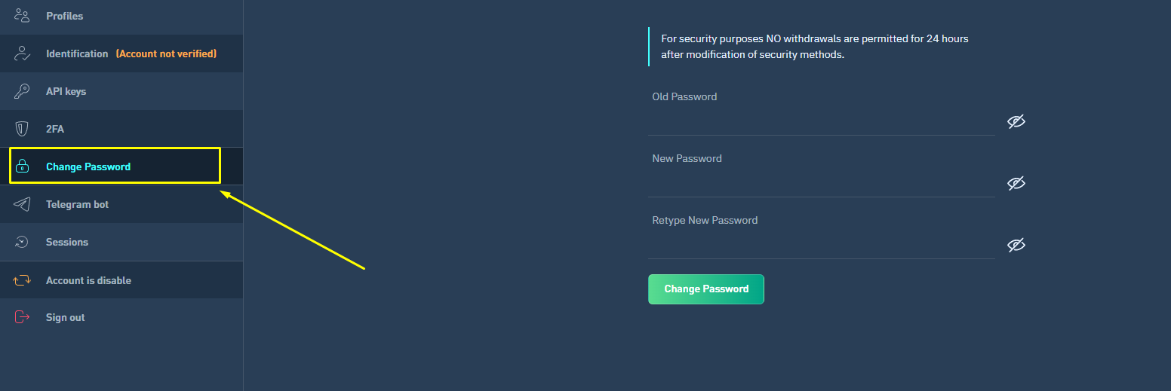Select the Telegram bot menu item
Viewport: 1171px width, 391px height.
[121, 204]
